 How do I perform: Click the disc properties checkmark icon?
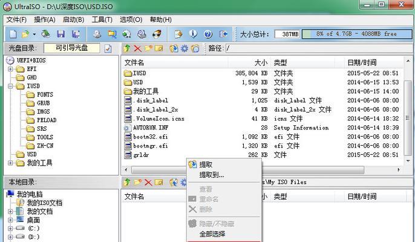click(108, 48)
